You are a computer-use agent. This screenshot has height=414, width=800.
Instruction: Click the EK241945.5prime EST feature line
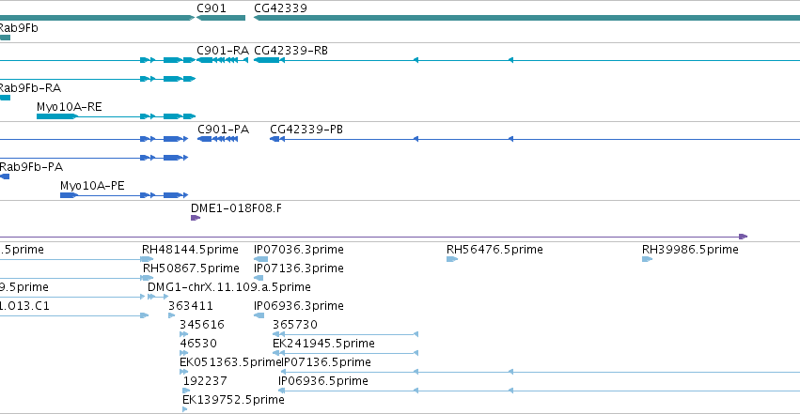(345, 353)
